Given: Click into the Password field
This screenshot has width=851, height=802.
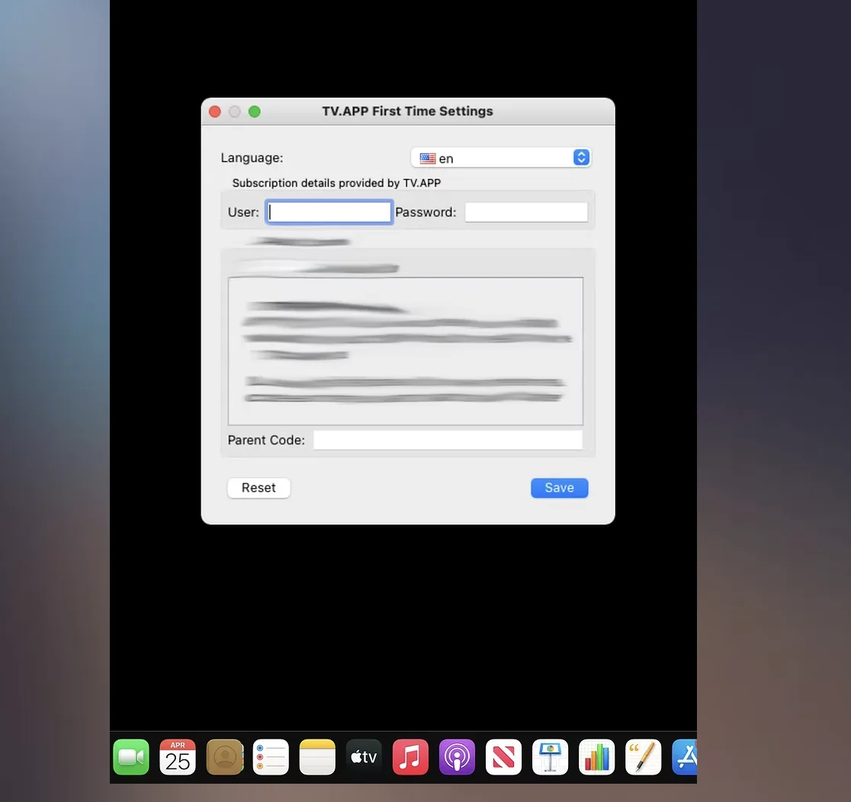Looking at the screenshot, I should (526, 212).
